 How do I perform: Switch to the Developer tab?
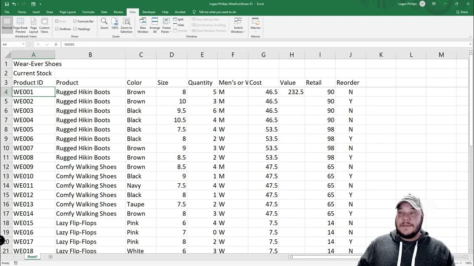149,12
